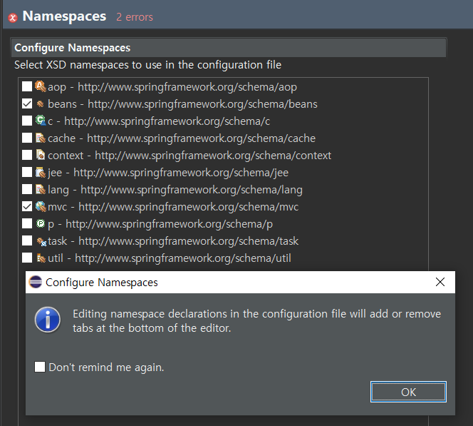This screenshot has height=426, width=473.
Task: Close the Configure Namespaces dialog
Action: click(440, 282)
